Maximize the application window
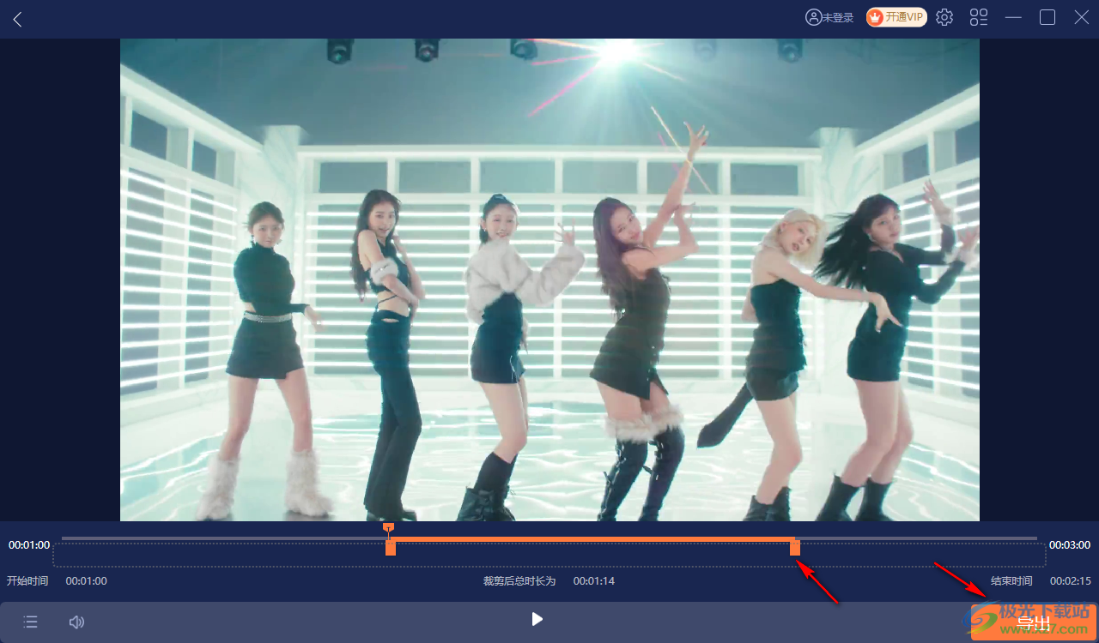The width and height of the screenshot is (1099, 643). coord(1047,17)
